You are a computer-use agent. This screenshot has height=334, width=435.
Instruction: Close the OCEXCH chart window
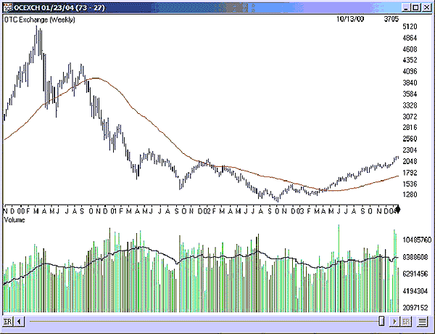426,7
